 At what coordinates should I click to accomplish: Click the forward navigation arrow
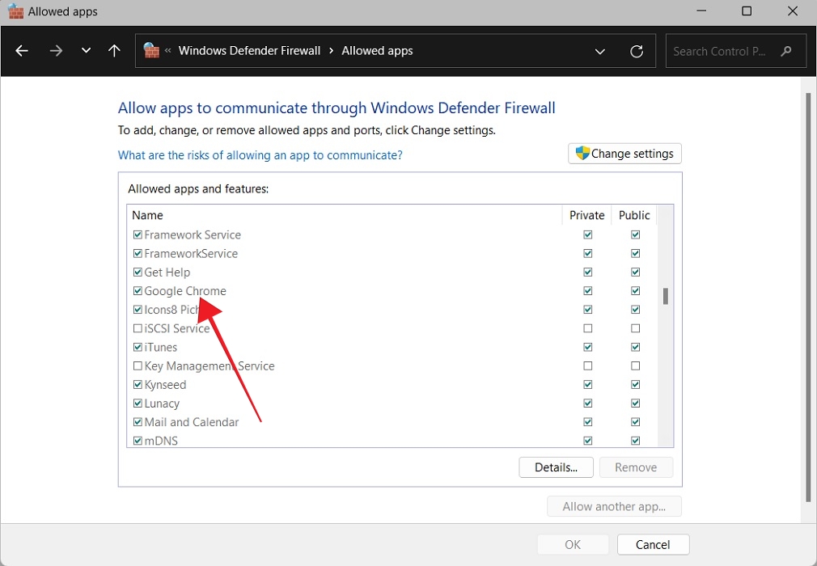[55, 50]
